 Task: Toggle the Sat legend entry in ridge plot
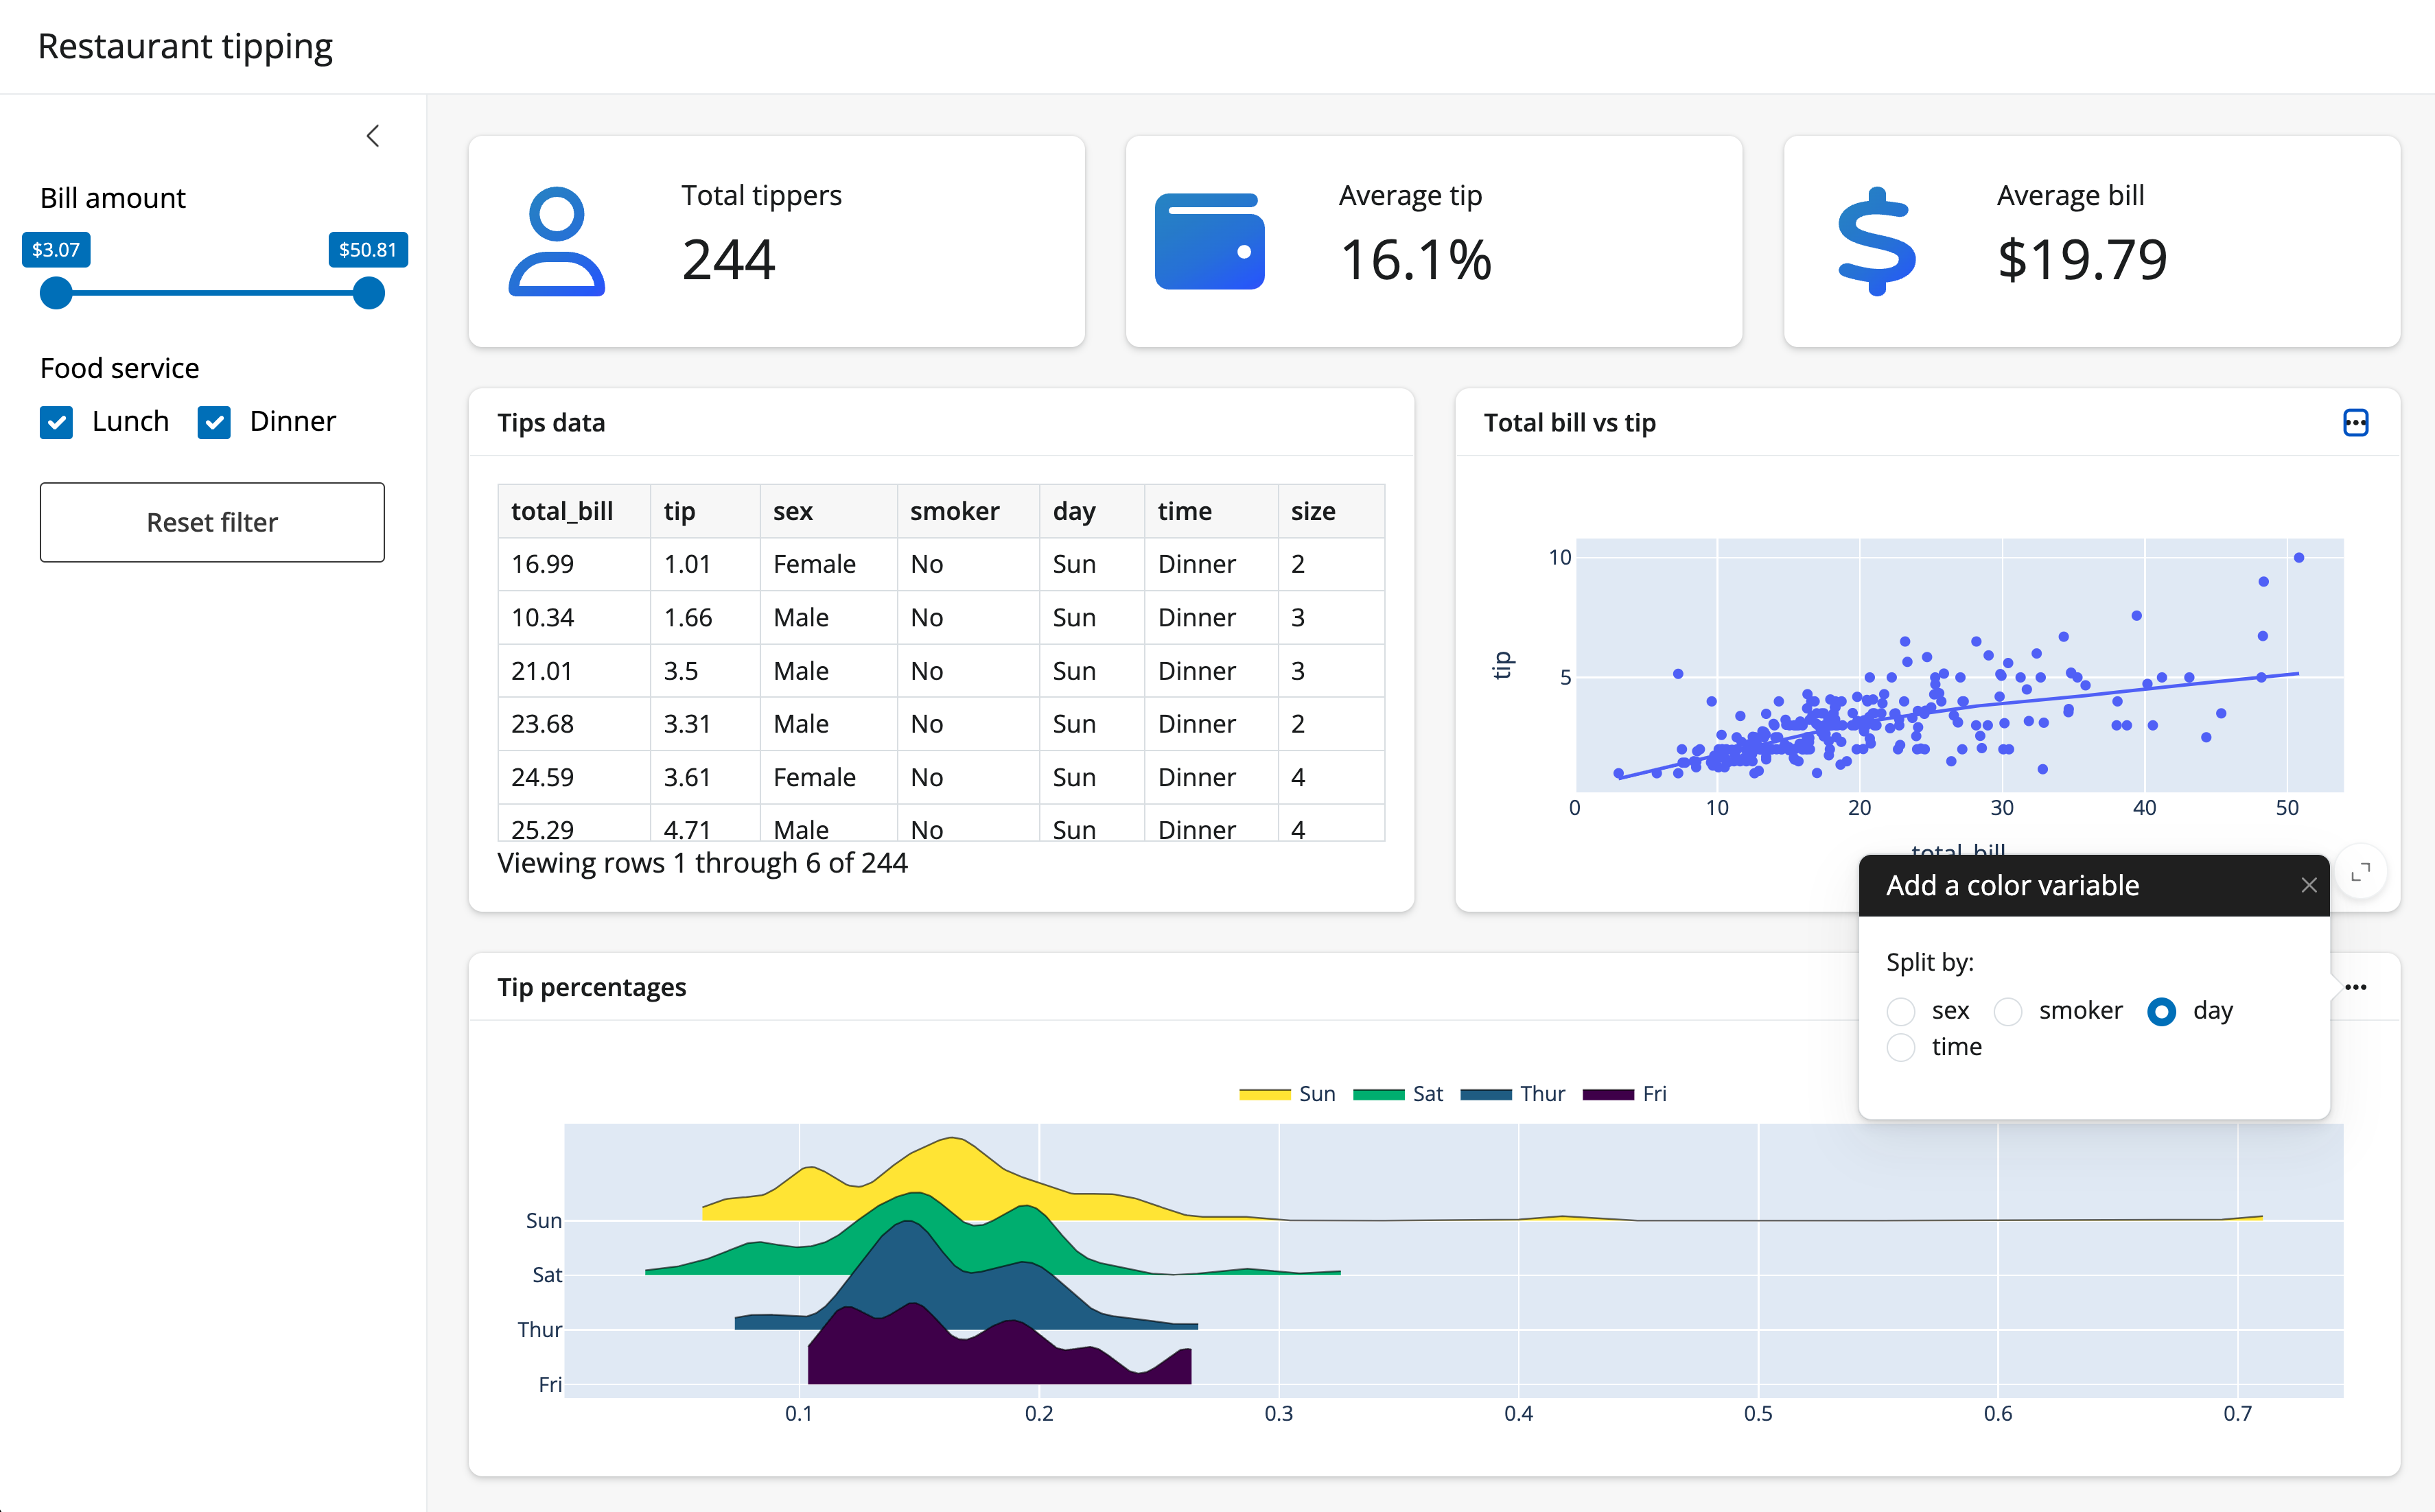point(1397,1094)
